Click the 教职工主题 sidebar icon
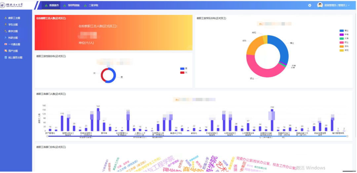Image resolution: width=357 pixels, height=173 pixels. click(6, 18)
